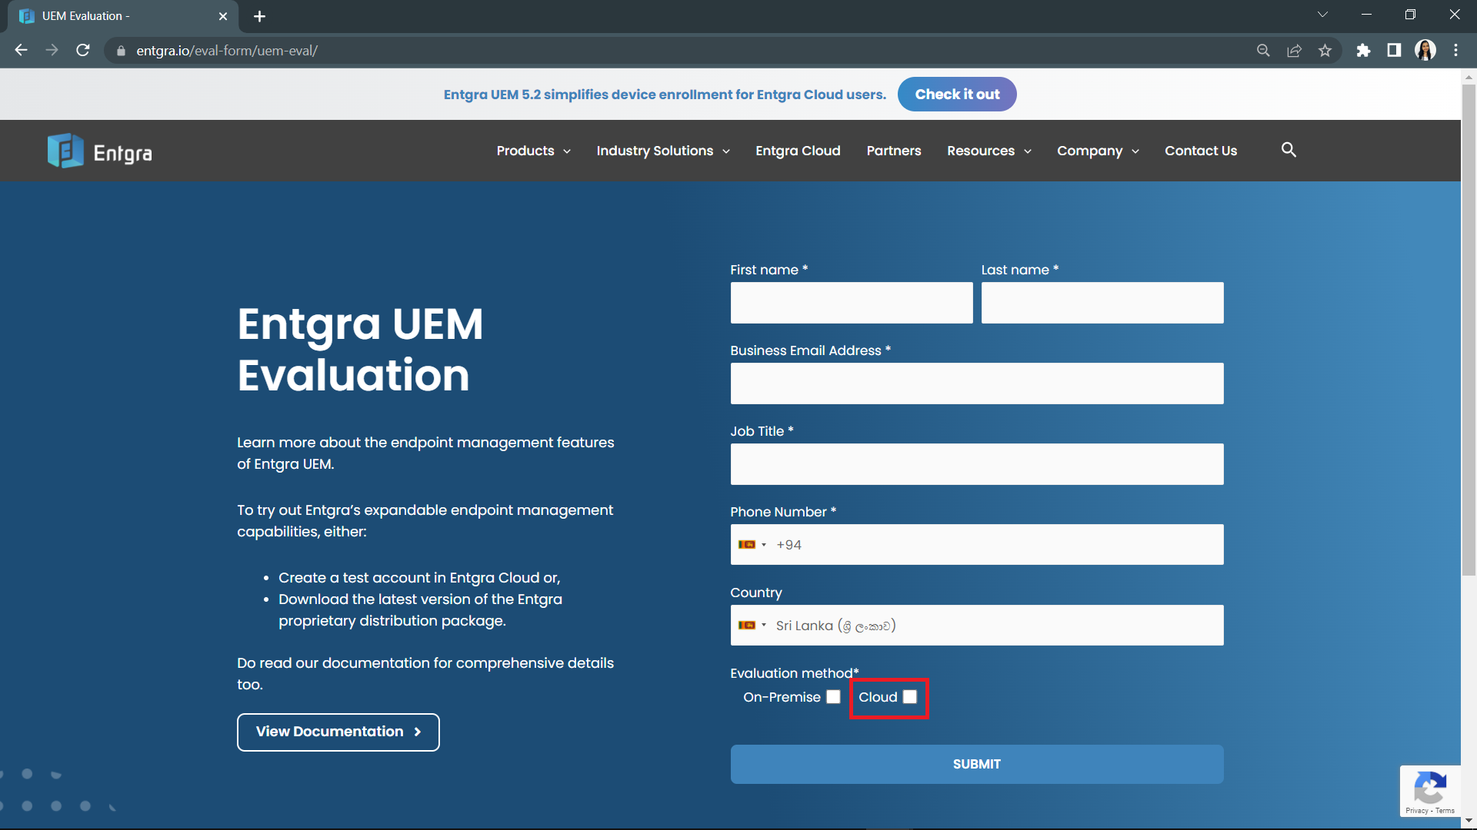The width and height of the screenshot is (1477, 830).
Task: Open the browser profile avatar
Action: pos(1425,50)
